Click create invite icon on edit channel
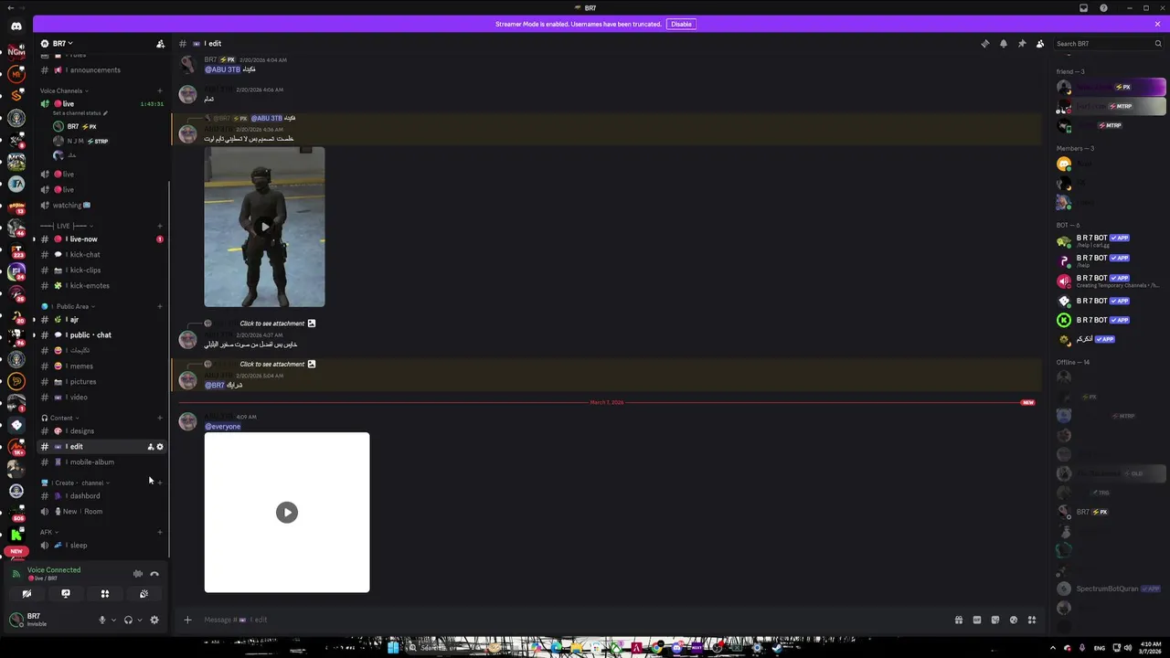Screen dimensions: 1170x658 (151, 447)
